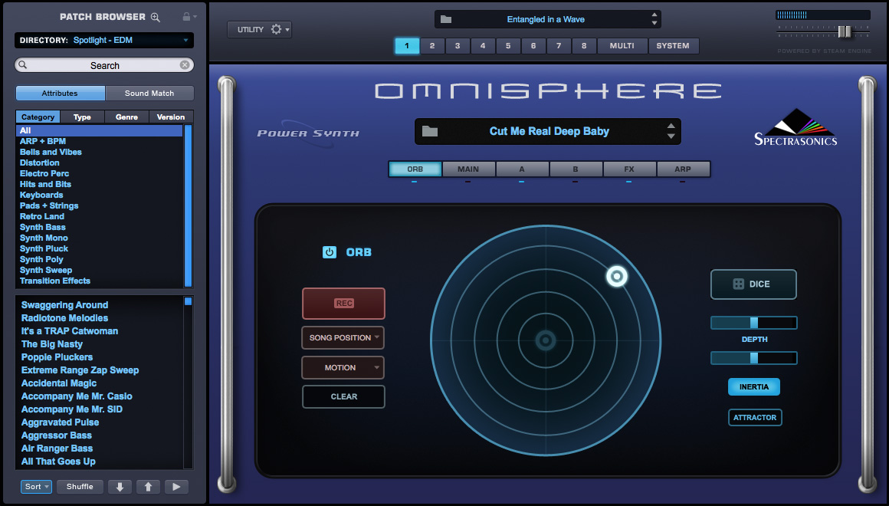Play the selected patch preview
Screen dimensions: 889x506
pos(178,486)
